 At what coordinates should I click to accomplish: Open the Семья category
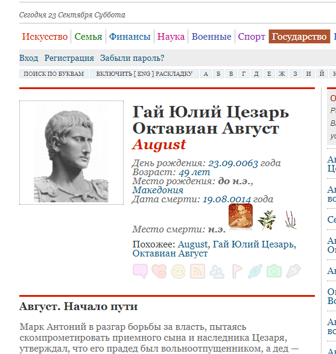click(88, 36)
